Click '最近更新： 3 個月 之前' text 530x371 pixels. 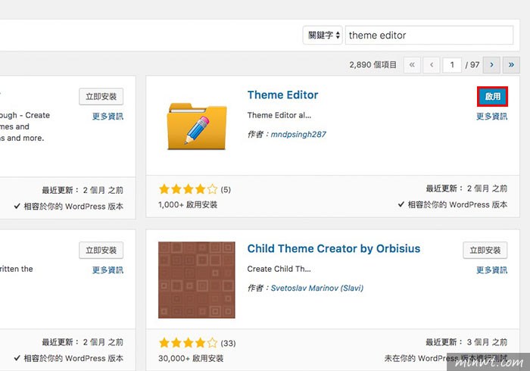[466, 342]
